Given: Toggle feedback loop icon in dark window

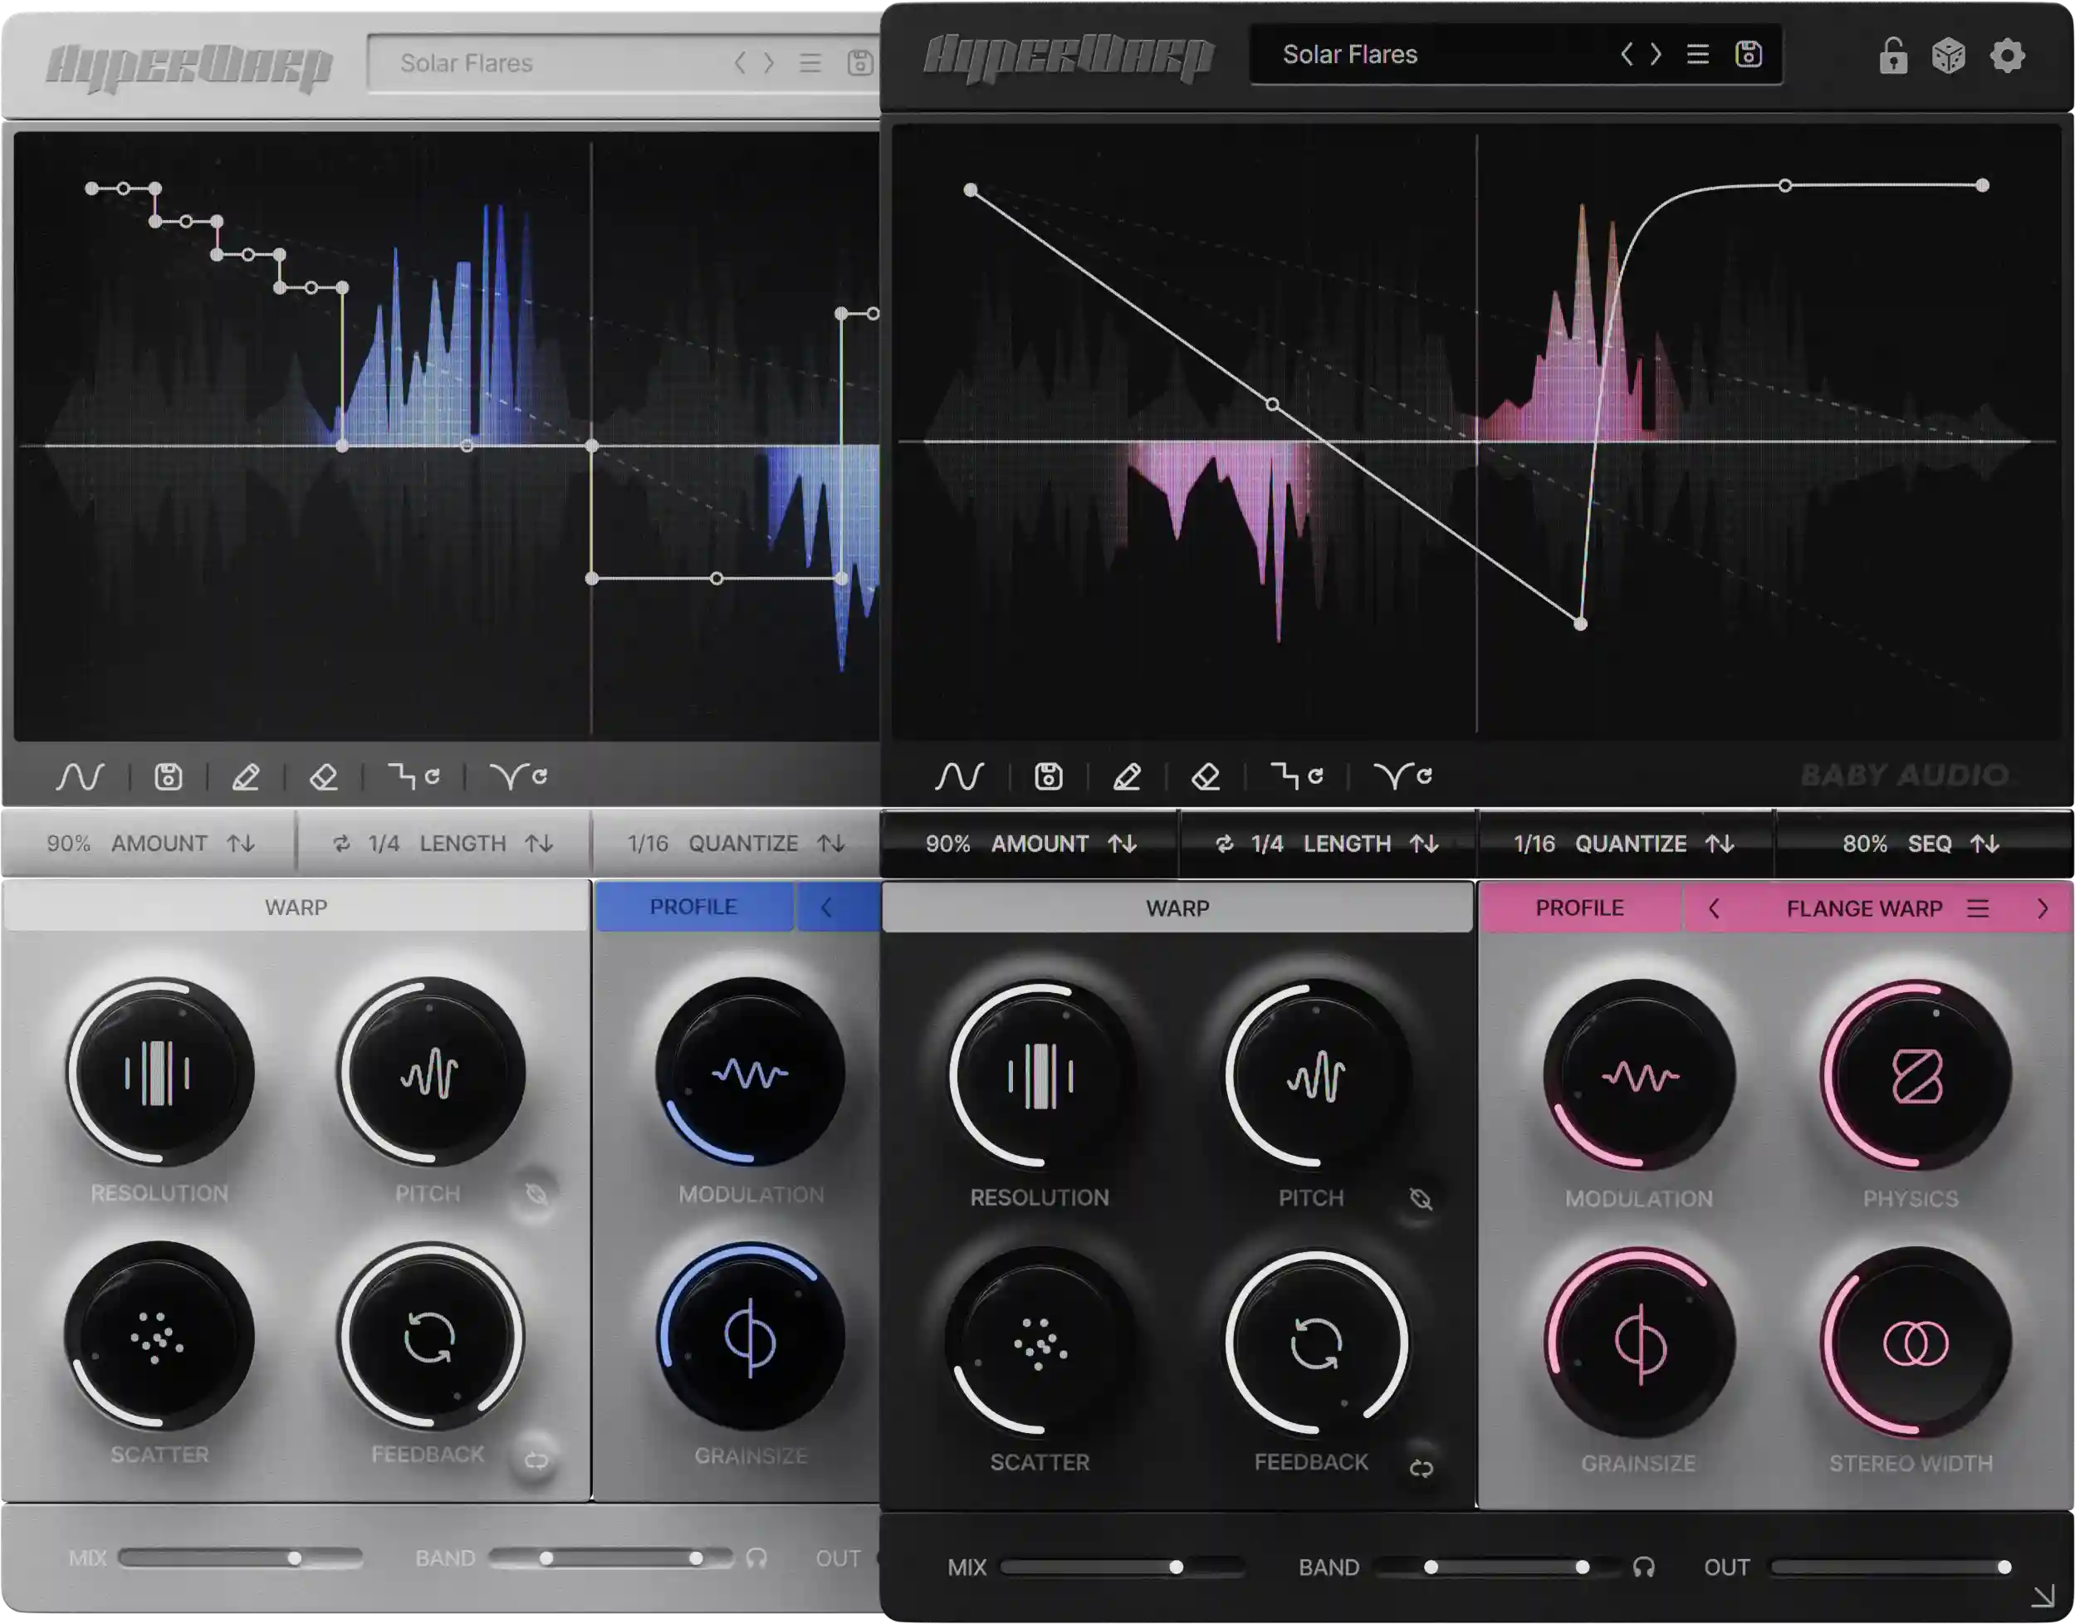Looking at the screenshot, I should coord(1421,1468).
